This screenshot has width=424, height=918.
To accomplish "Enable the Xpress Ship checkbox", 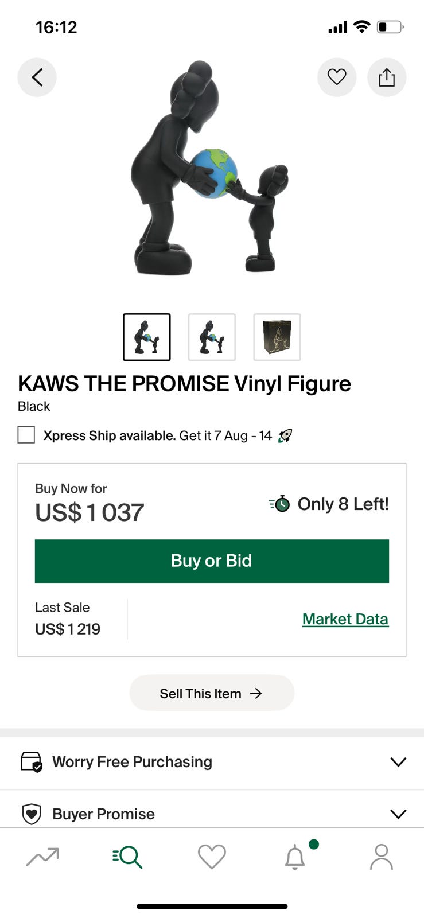I will (26, 435).
